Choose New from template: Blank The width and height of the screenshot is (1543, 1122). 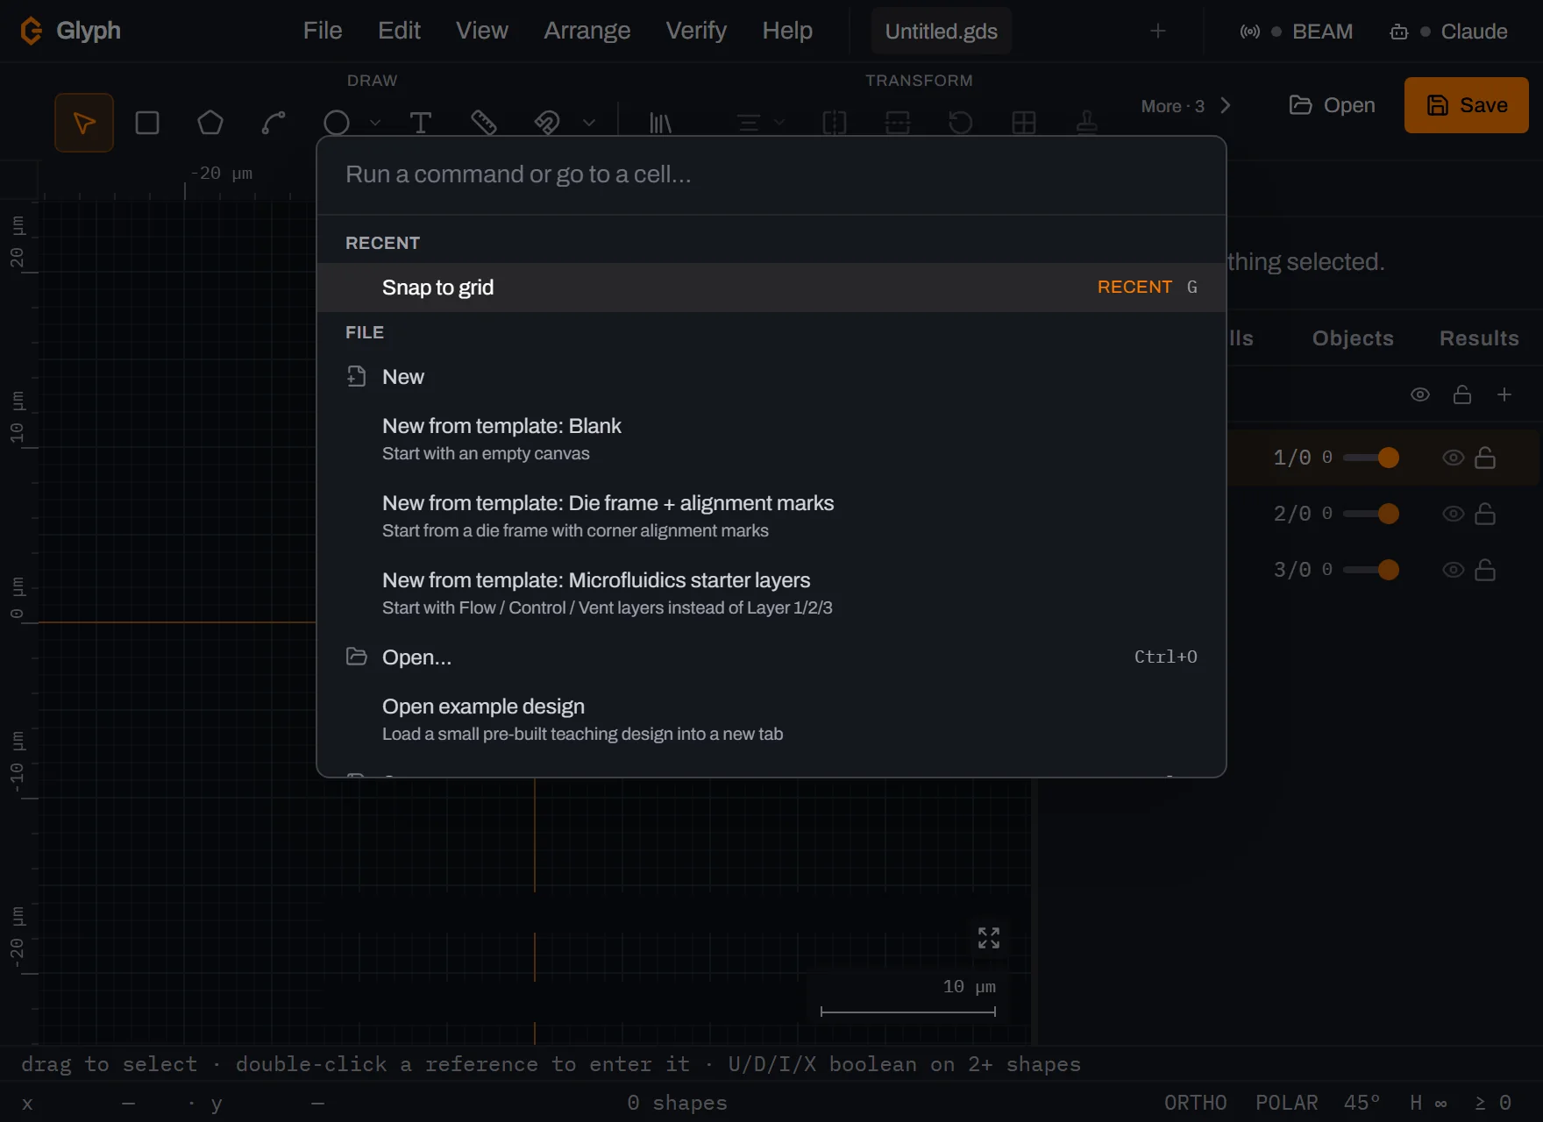tap(771, 439)
